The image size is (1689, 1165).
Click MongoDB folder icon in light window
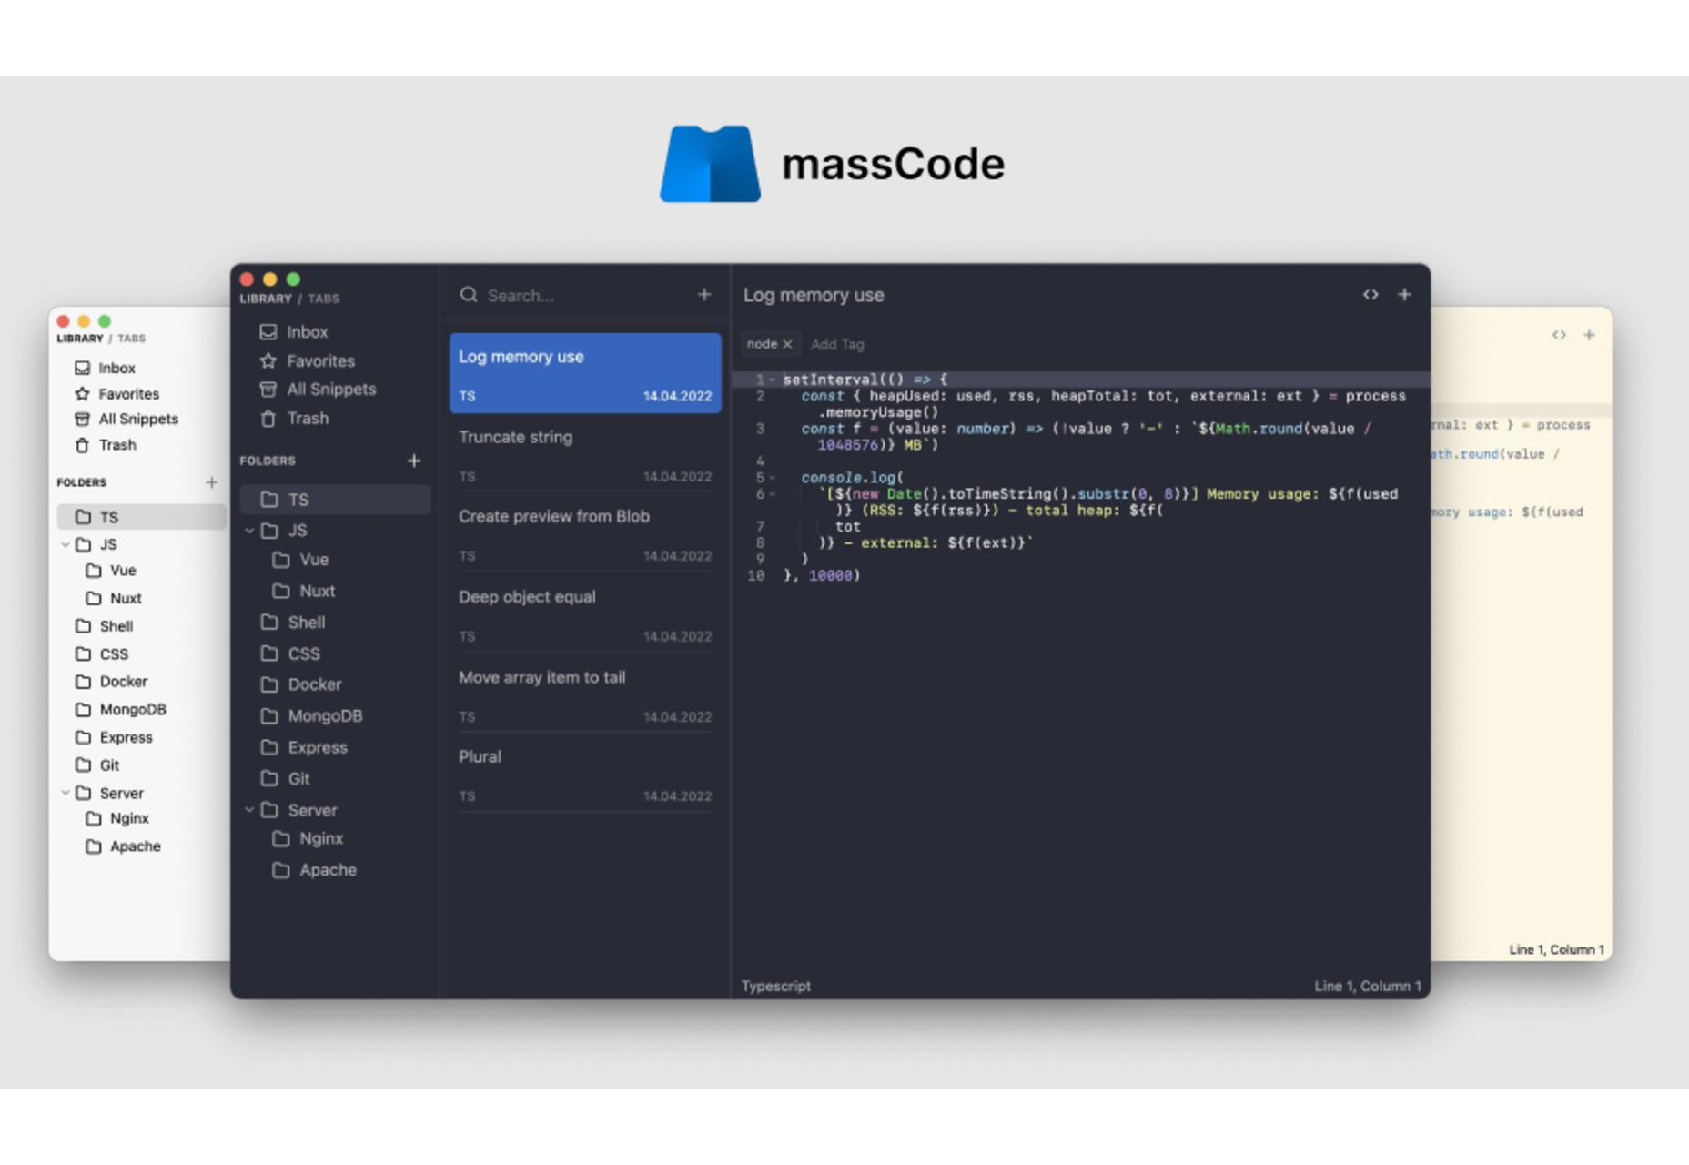pyautogui.click(x=83, y=710)
